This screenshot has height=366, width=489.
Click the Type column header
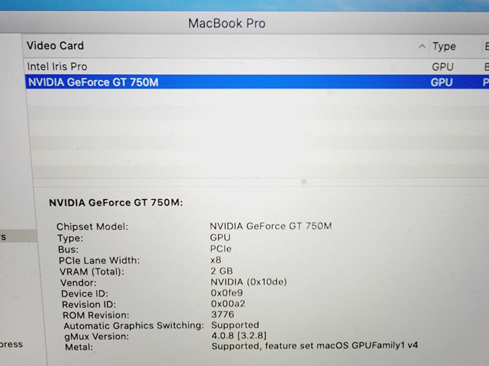point(444,47)
